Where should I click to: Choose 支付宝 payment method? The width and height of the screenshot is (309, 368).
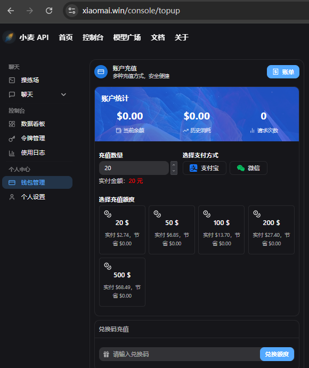point(205,168)
